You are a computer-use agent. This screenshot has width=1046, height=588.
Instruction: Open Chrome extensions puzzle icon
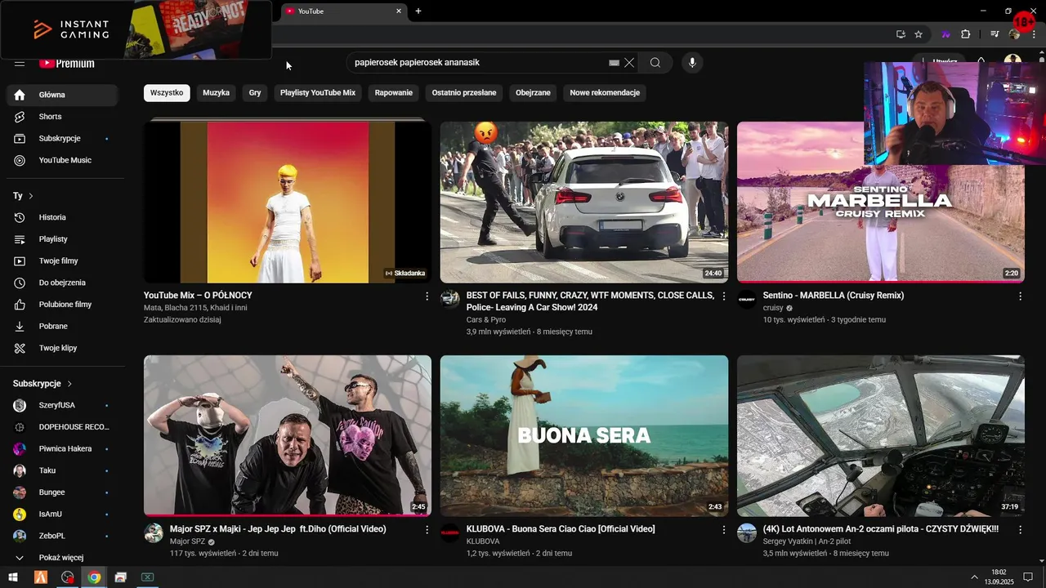tap(965, 34)
